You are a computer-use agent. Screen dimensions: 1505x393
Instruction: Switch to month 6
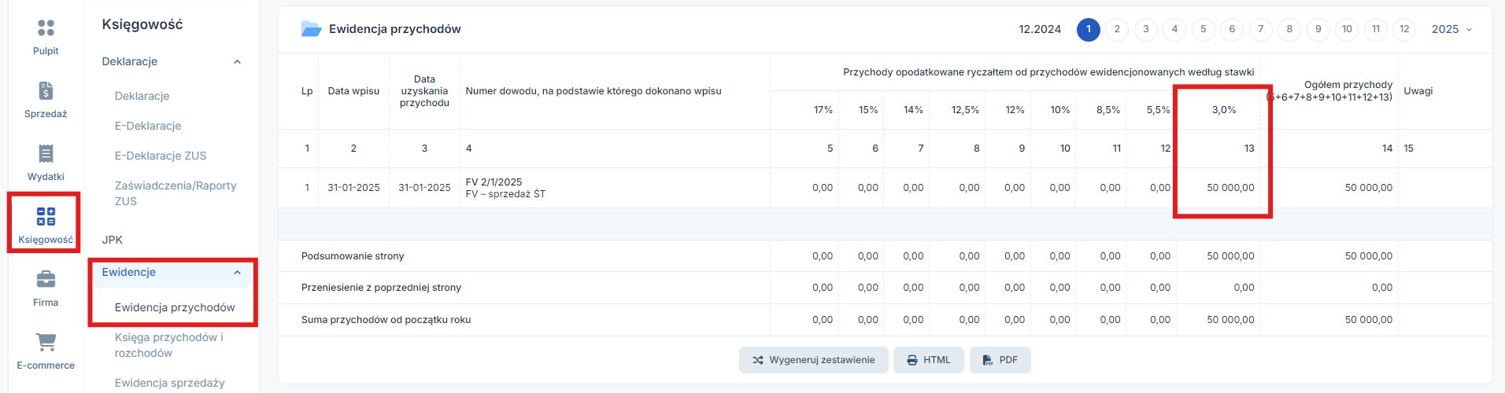pos(1232,29)
